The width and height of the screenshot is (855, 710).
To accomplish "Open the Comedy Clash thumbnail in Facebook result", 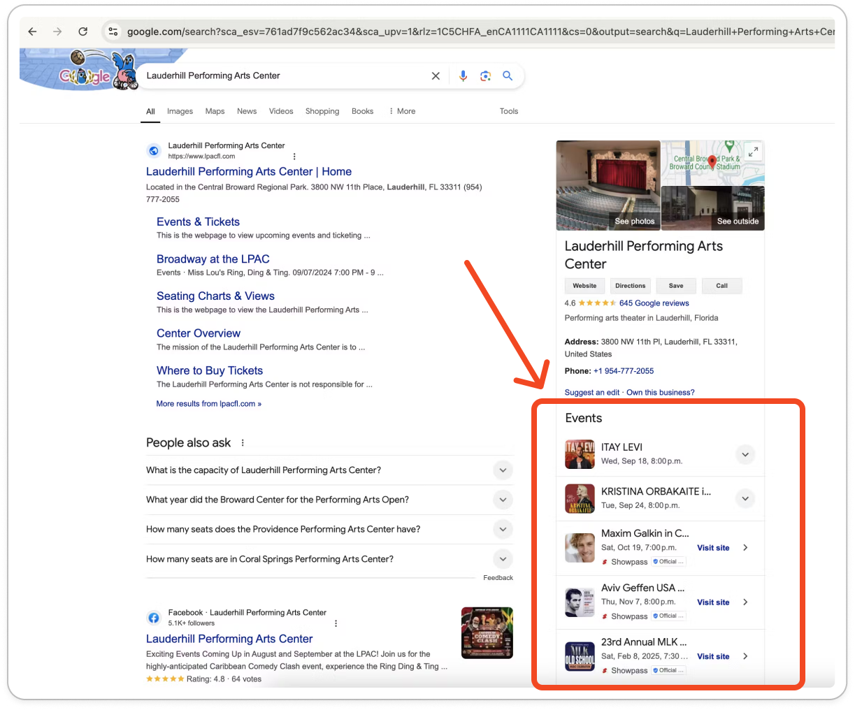I will pos(487,633).
